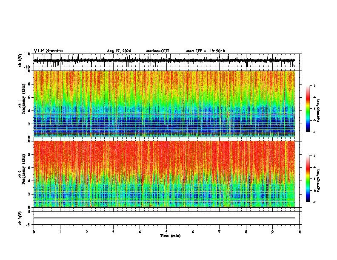Click the "-7" label on ch.1 color bar
This screenshot has width=337, height=260.
coord(314,132)
